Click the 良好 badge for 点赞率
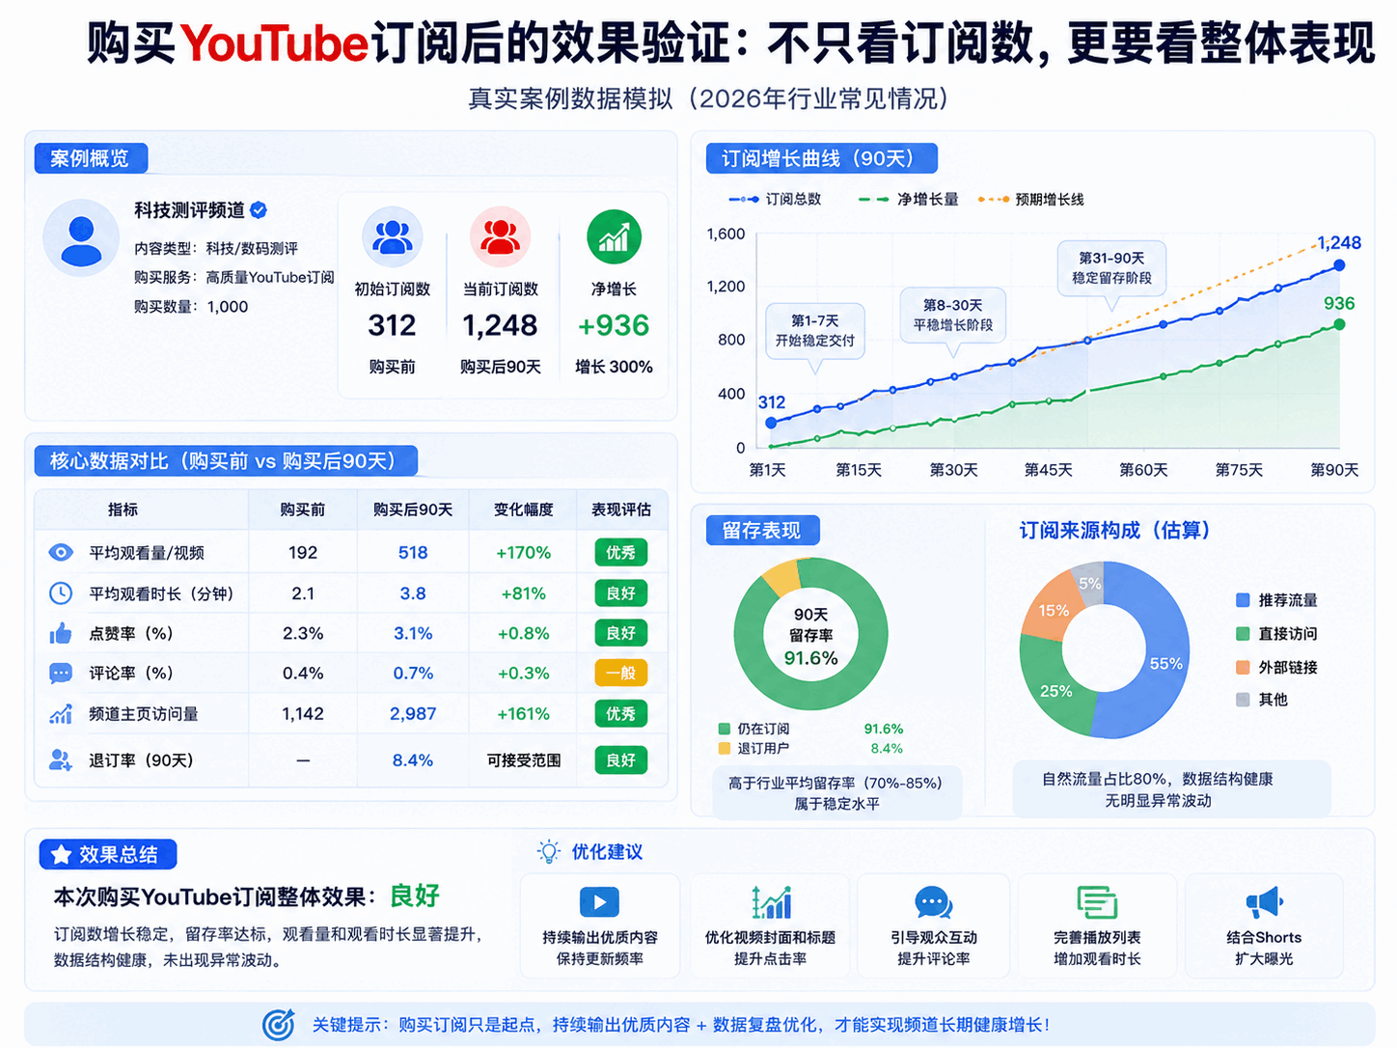1397x1048 pixels. [x=620, y=633]
